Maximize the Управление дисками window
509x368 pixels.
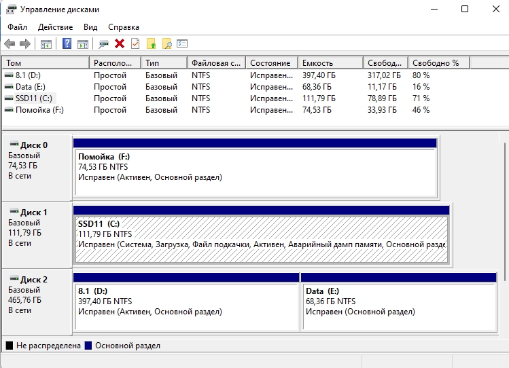465,9
